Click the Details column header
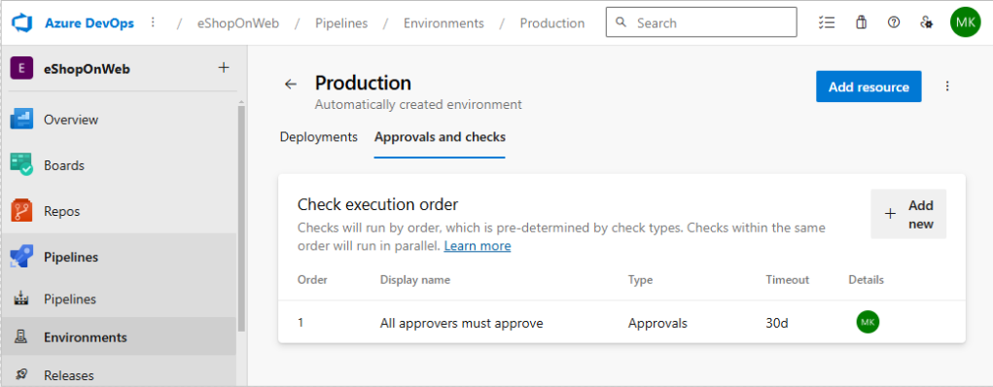This screenshot has height=387, width=993. tap(866, 279)
